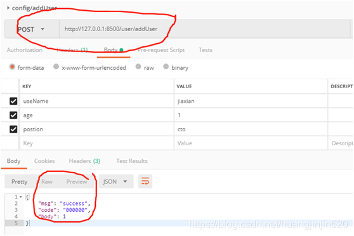354x236 pixels.
Task: Open the response Cookies tab
Action: coord(44,161)
